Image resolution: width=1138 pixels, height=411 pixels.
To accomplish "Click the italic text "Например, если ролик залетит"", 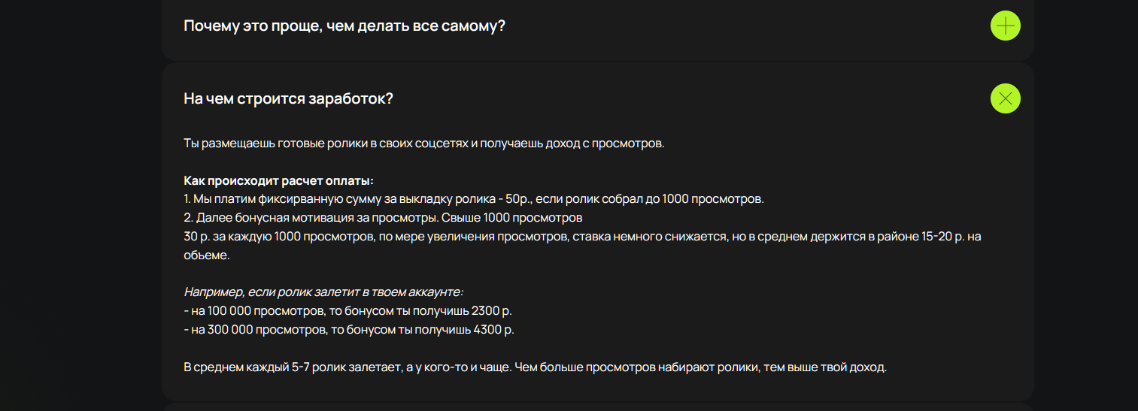I will pos(323,292).
